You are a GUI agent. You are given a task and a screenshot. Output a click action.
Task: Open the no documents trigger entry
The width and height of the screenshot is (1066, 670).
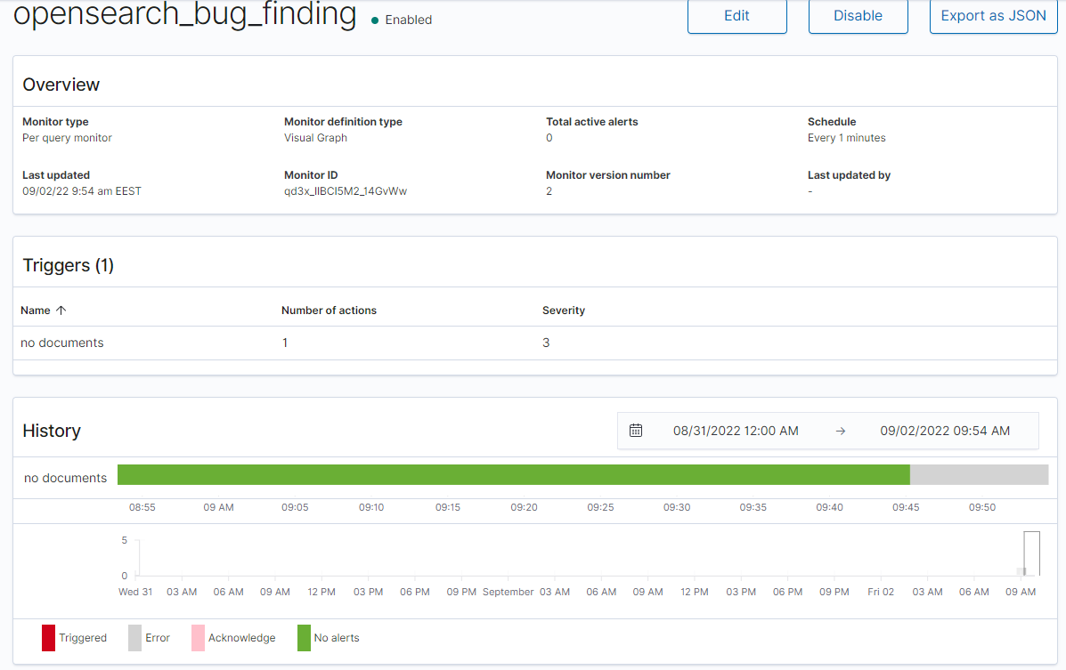pos(61,343)
